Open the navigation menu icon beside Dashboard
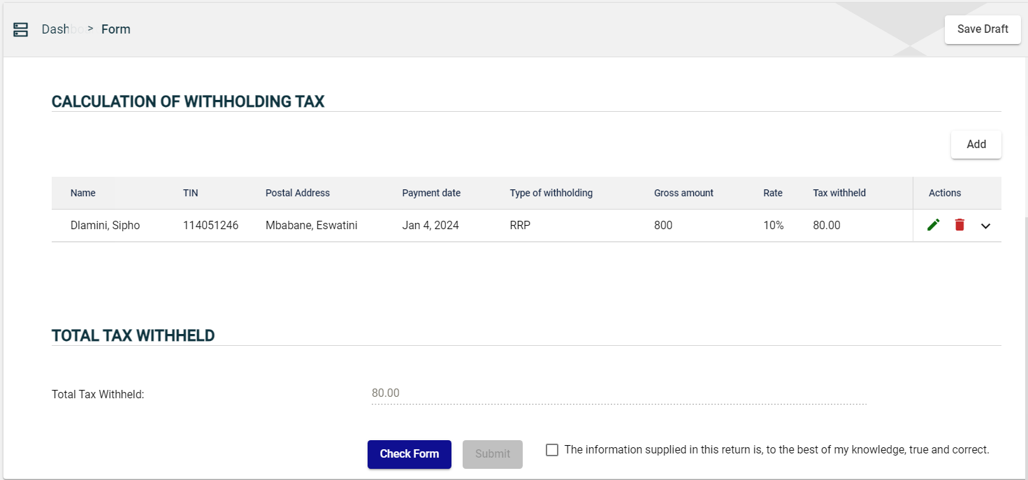The image size is (1028, 480). [21, 29]
